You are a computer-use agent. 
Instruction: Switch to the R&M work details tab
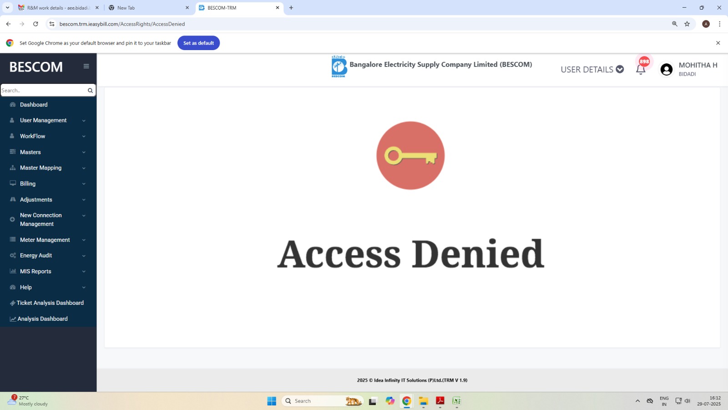tap(58, 8)
